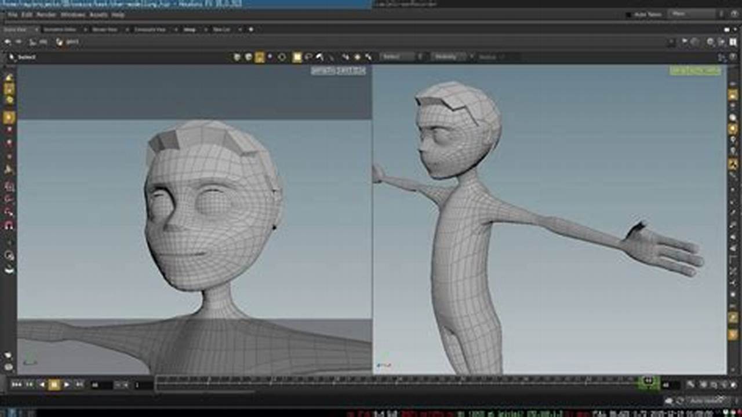This screenshot has height=417, width=742.
Task: Switch to the Take List tab
Action: (x=221, y=29)
